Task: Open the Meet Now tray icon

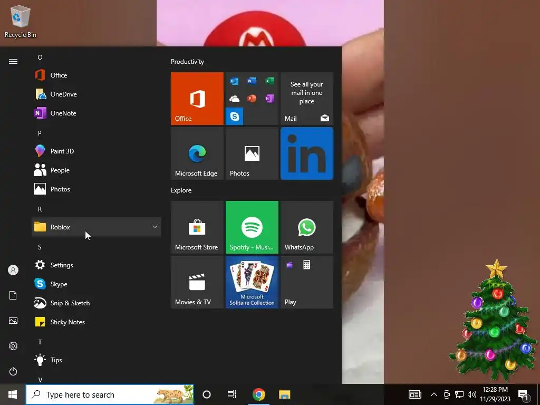Action: pyautogui.click(x=447, y=394)
